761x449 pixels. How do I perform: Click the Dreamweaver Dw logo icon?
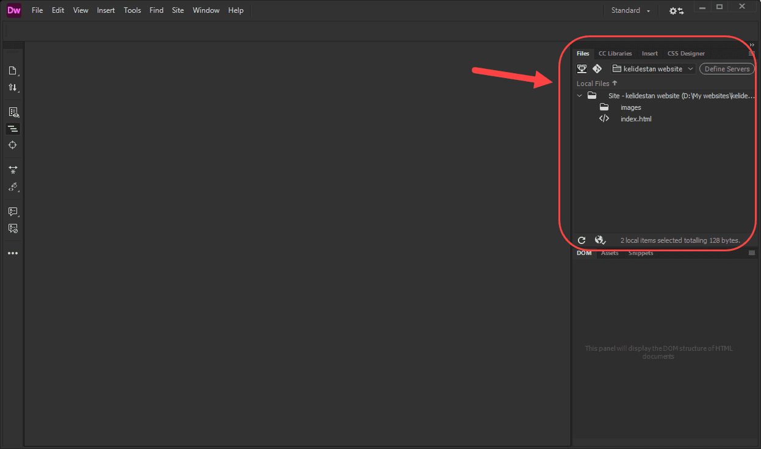[14, 10]
